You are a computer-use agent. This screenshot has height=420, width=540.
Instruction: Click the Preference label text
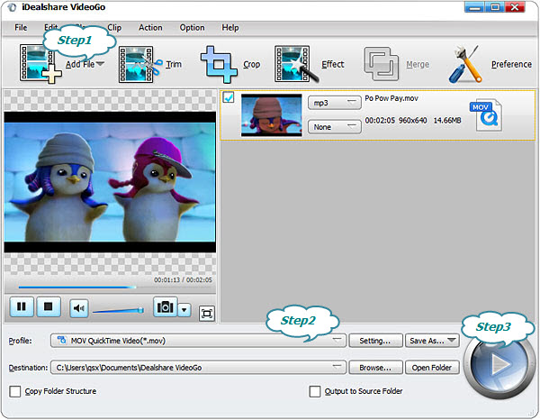point(511,64)
